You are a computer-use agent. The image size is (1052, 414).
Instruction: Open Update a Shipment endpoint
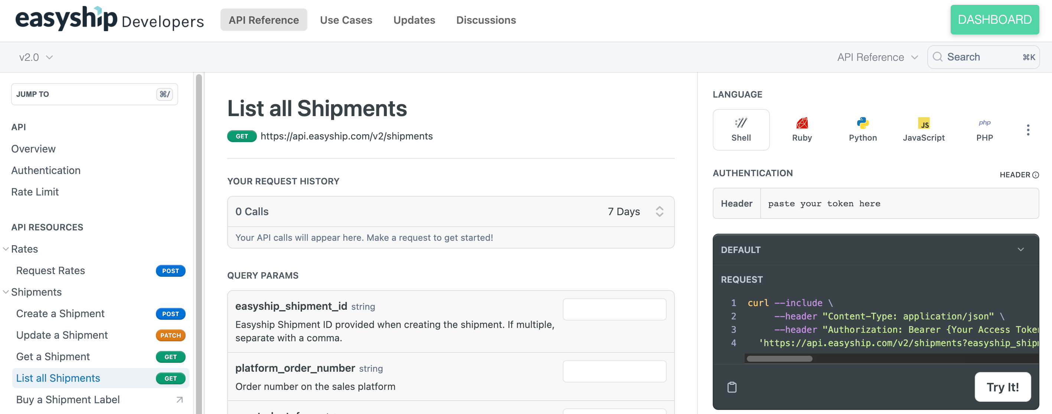[62, 335]
